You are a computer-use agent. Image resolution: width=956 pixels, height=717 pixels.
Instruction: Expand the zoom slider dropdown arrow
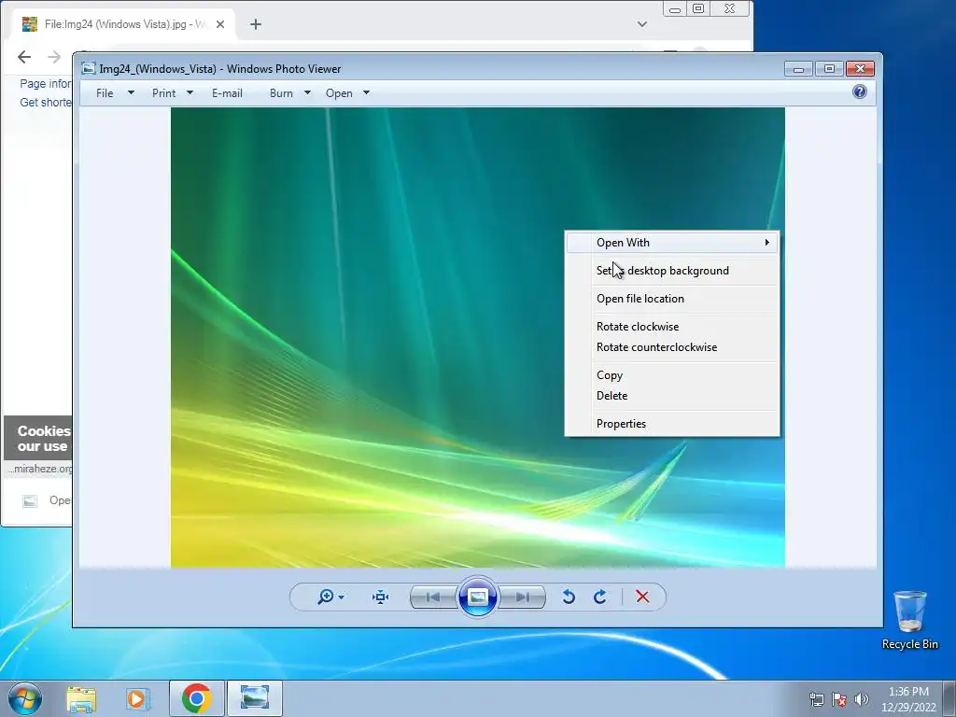pos(342,597)
